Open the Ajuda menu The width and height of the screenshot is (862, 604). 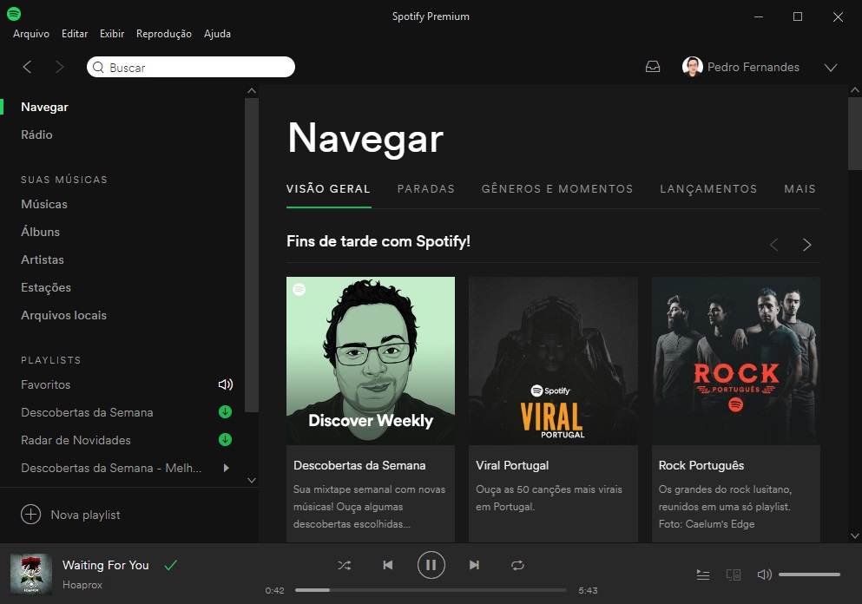pyautogui.click(x=217, y=34)
